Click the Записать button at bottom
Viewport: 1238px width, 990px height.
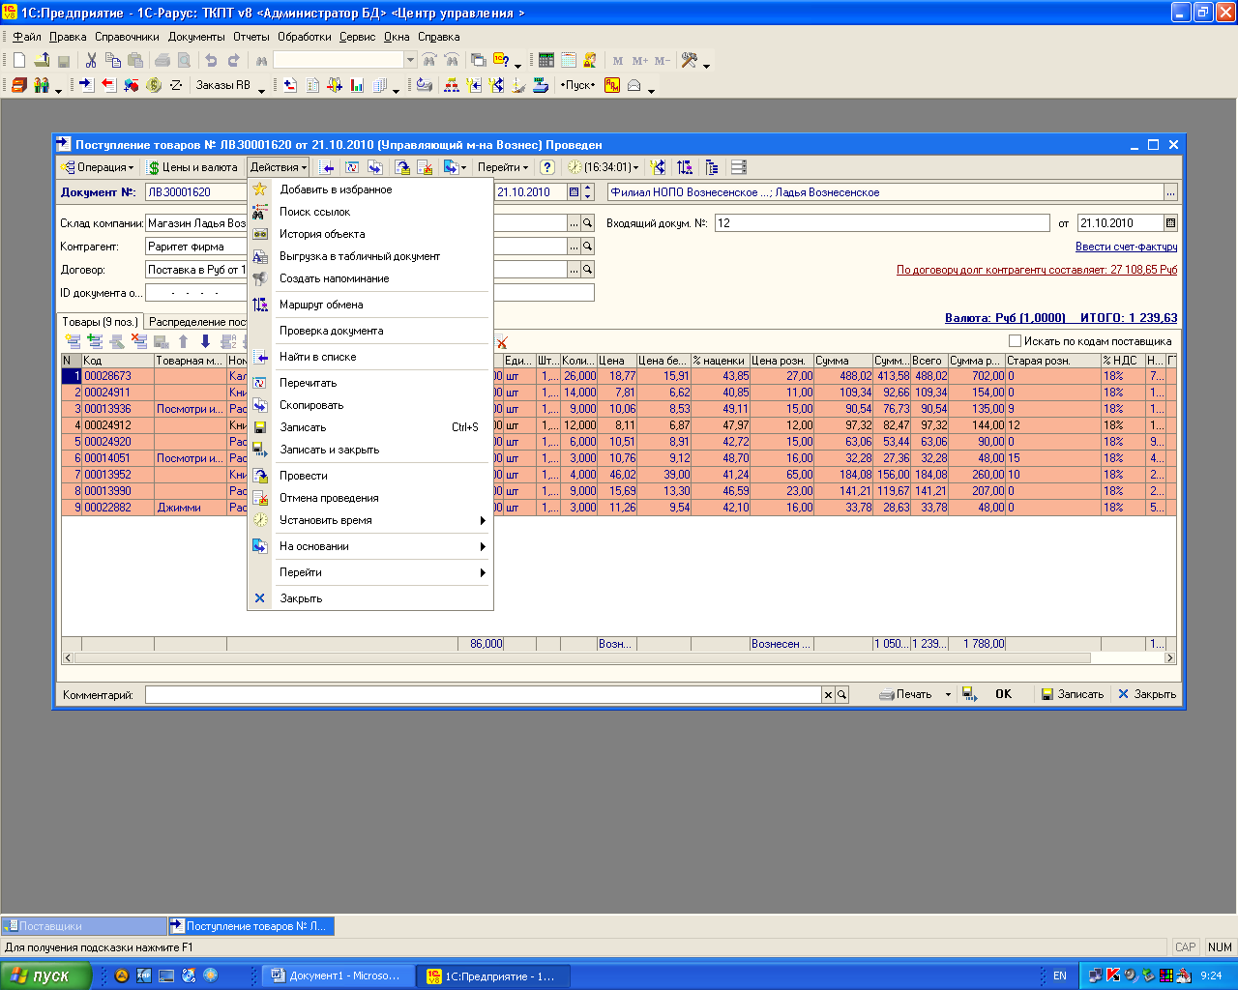click(1073, 694)
